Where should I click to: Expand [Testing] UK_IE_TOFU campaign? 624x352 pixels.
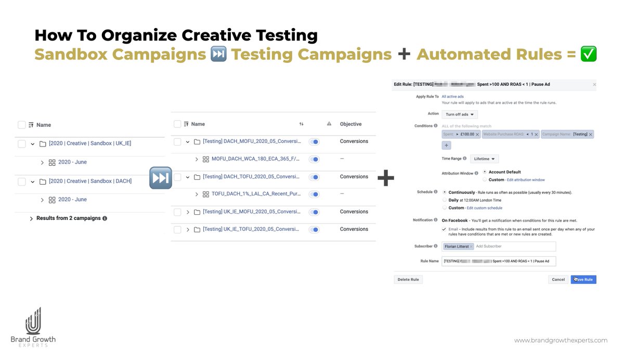coord(188,229)
